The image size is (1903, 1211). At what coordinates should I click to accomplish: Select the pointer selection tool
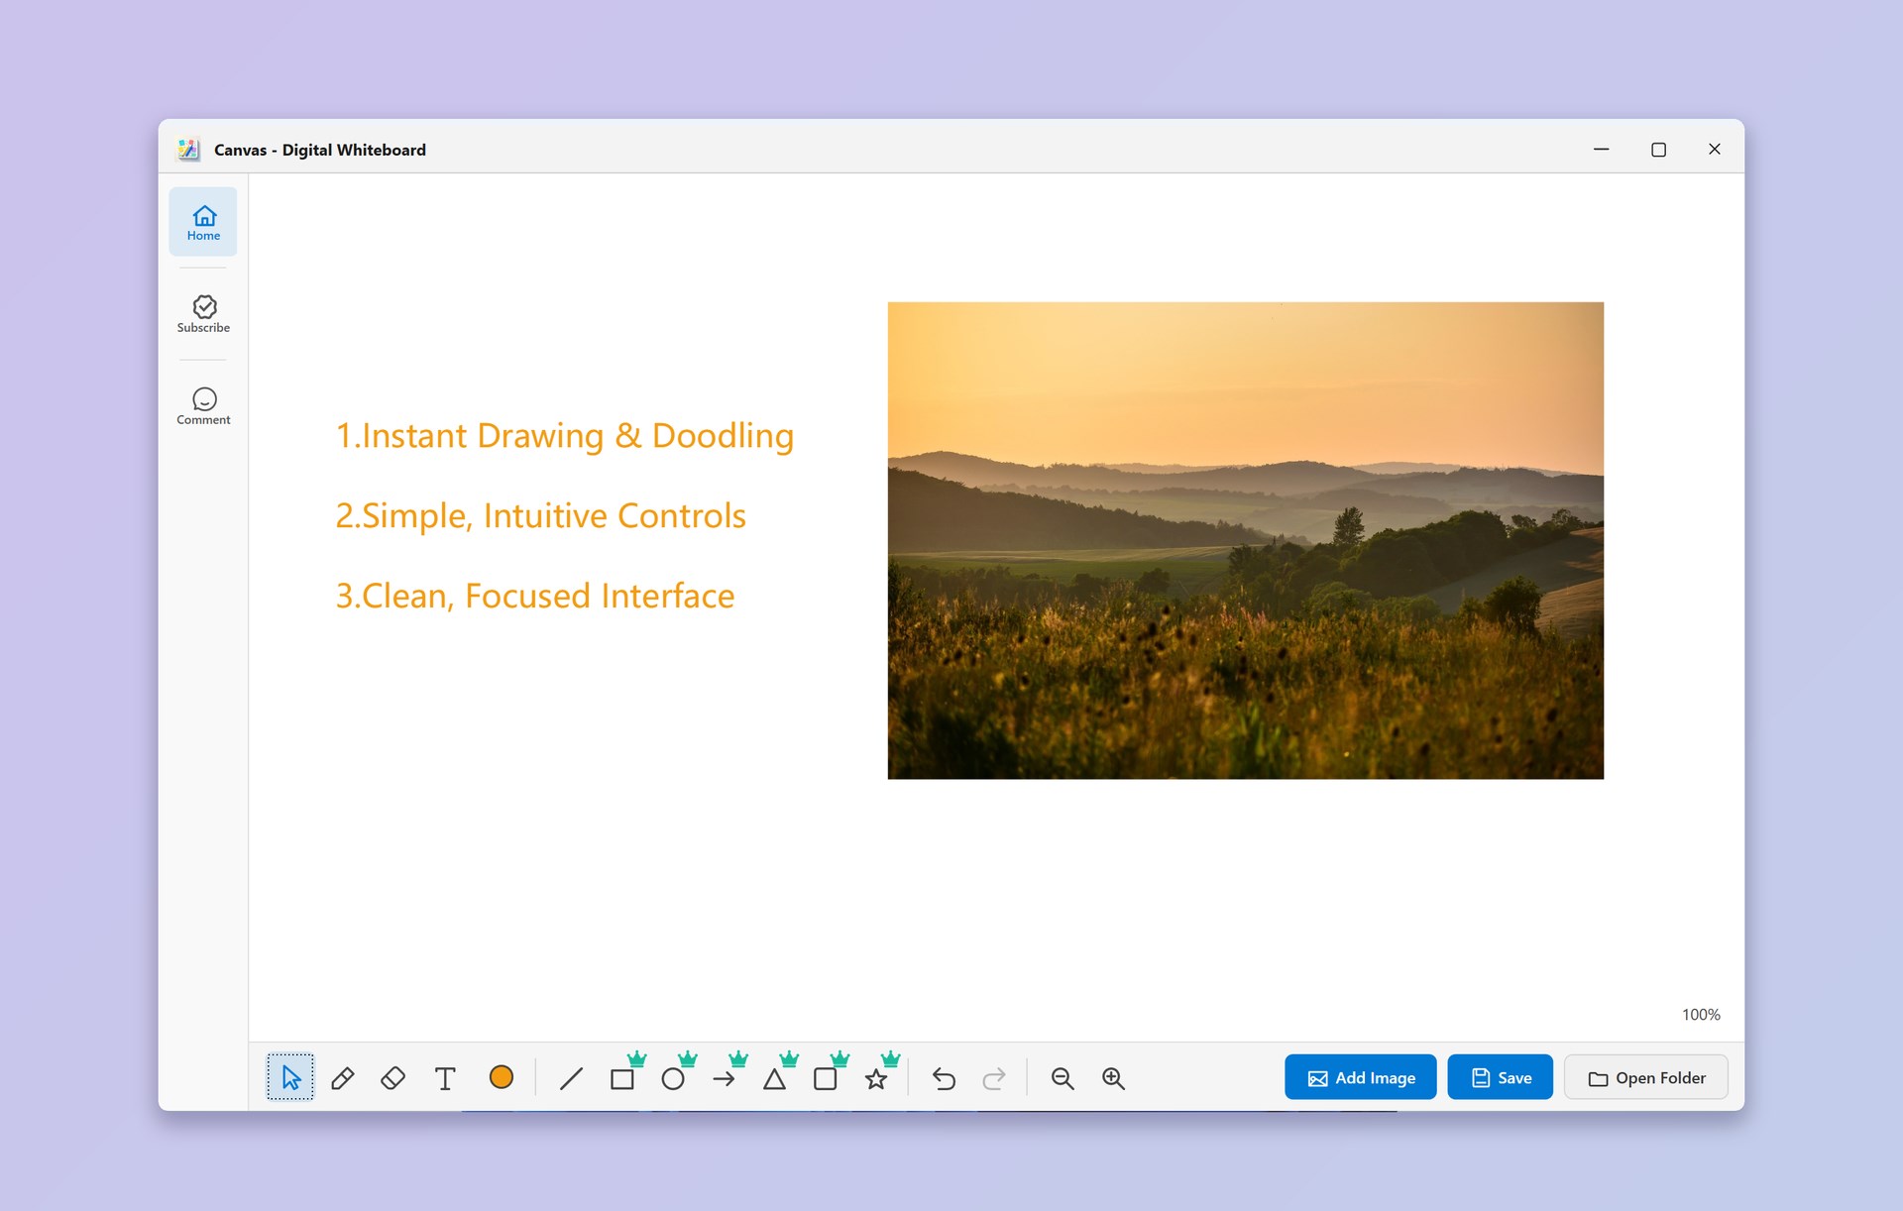[x=290, y=1077]
